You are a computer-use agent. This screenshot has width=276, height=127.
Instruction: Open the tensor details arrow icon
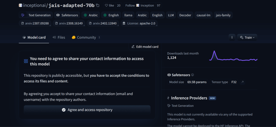click(x=242, y=82)
